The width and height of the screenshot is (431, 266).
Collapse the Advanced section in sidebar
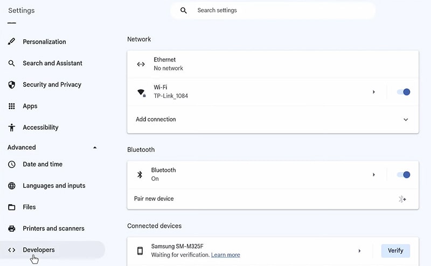click(x=95, y=148)
